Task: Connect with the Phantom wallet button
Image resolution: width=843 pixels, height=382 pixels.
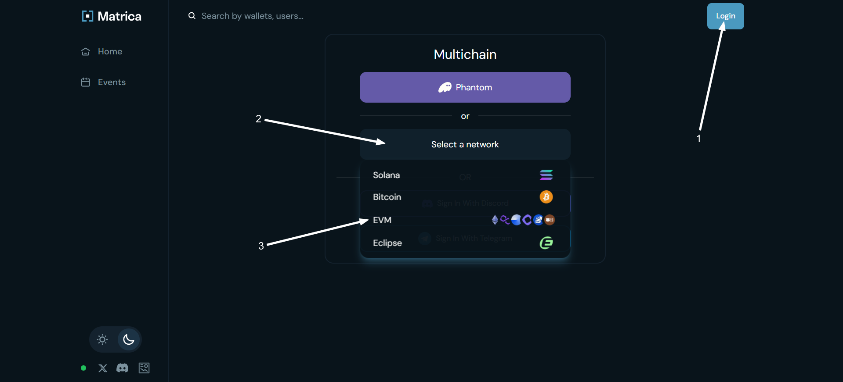Action: click(465, 87)
